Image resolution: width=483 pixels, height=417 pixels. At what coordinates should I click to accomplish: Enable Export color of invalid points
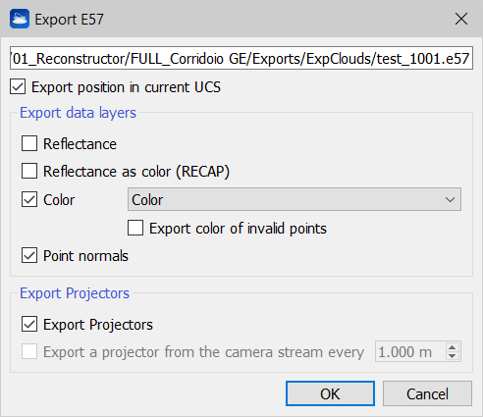[135, 228]
